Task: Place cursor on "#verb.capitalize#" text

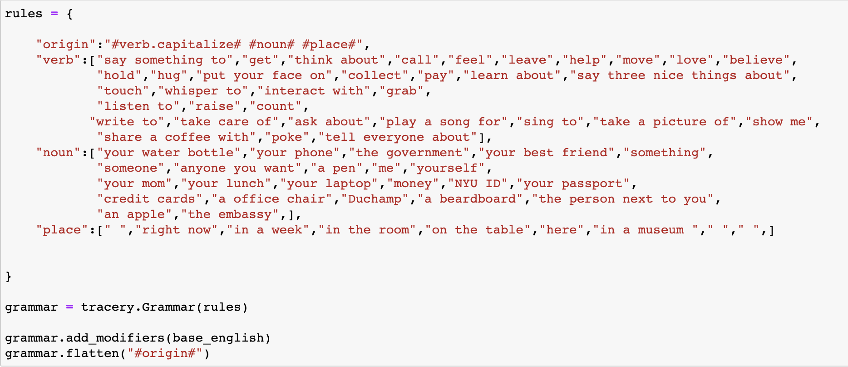Action: click(176, 45)
